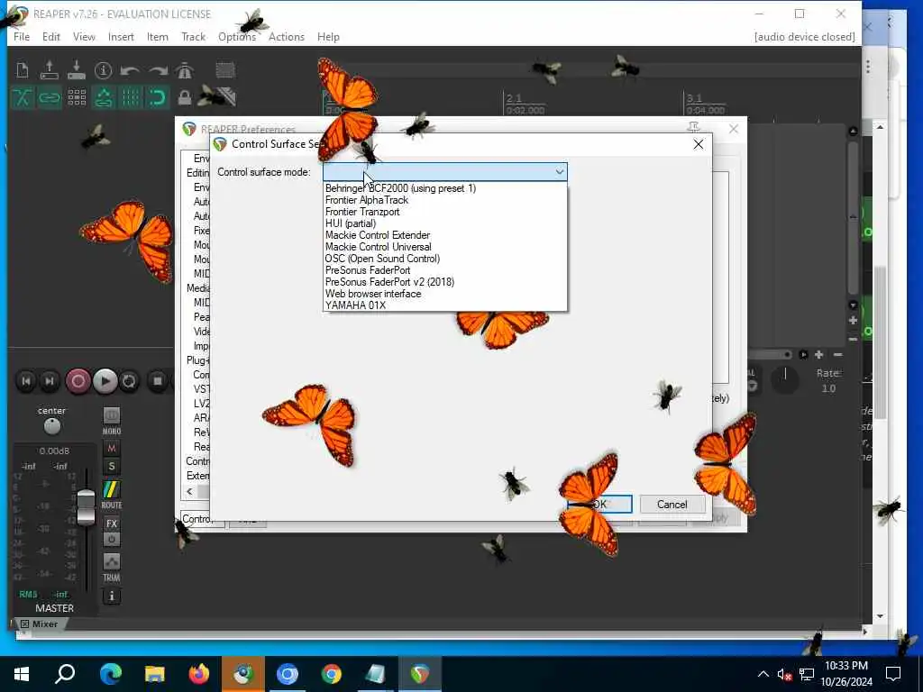
Task: Open the Help menu
Action: (328, 36)
